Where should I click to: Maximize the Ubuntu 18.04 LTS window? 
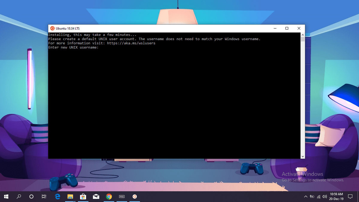coord(287,28)
